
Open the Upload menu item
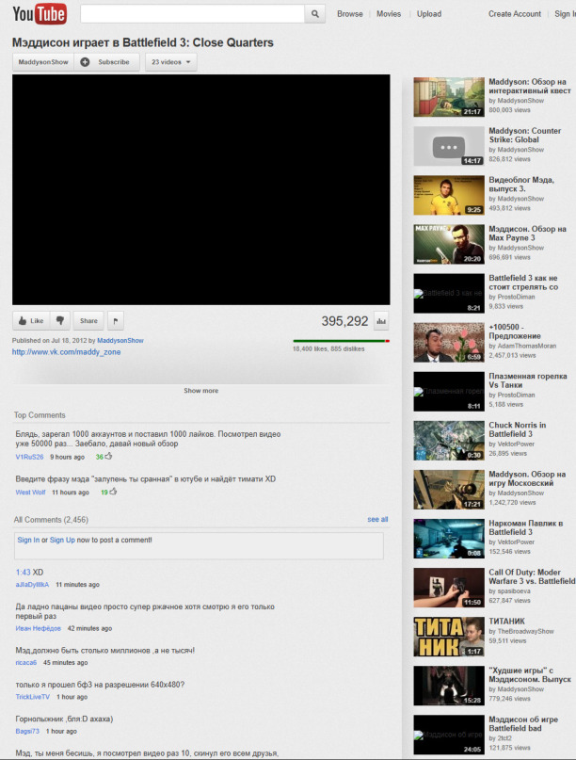429,14
